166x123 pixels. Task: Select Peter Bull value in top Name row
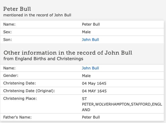click(x=91, y=24)
